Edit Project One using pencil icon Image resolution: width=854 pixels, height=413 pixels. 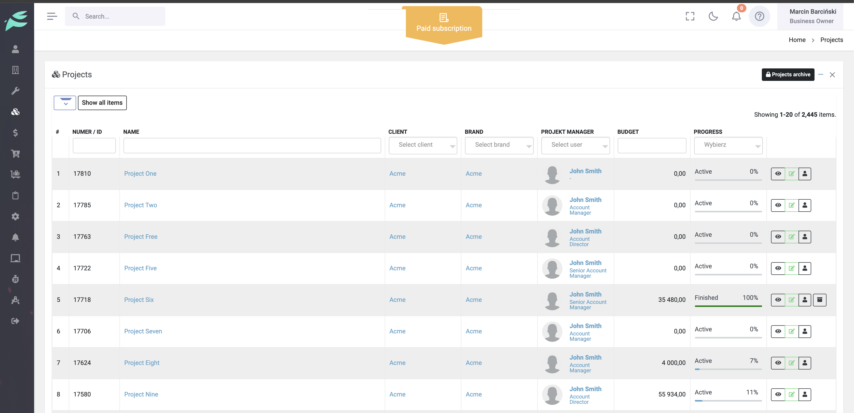coord(791,174)
